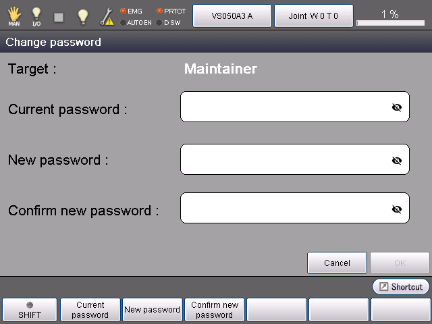Open the VS050A3 A robot selector

coord(232,16)
